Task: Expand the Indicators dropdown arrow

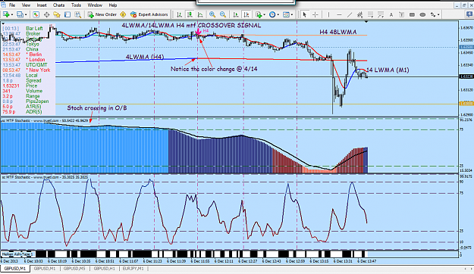Action: (264, 14)
